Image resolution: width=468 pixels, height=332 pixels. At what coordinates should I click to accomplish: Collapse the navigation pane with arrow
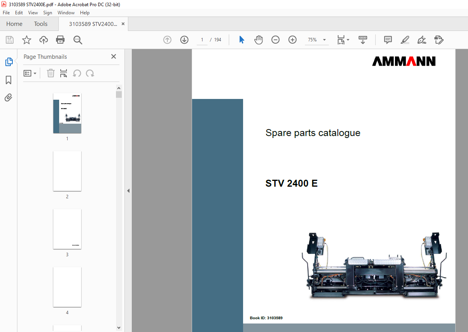128,191
